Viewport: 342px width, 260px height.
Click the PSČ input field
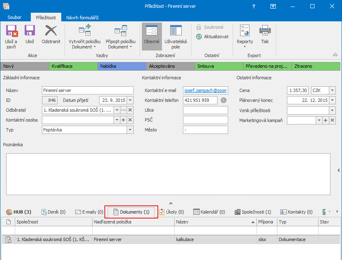[206, 120]
